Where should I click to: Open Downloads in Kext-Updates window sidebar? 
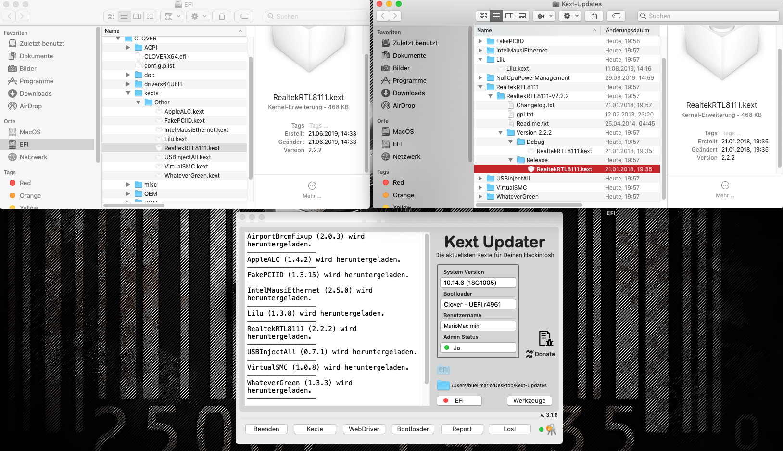[x=409, y=93]
